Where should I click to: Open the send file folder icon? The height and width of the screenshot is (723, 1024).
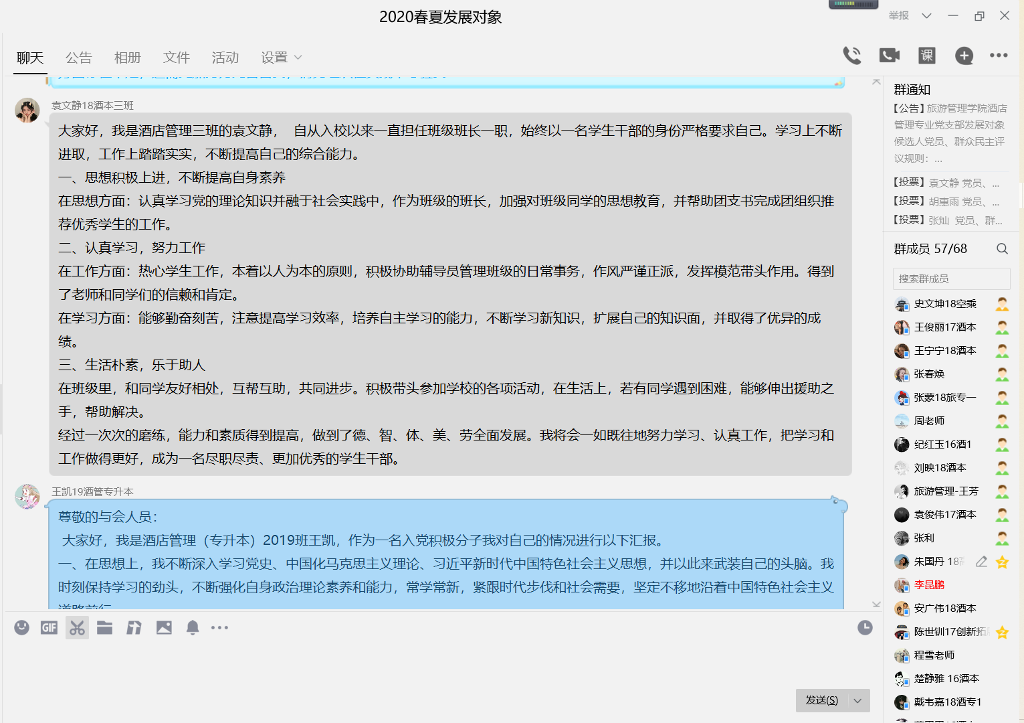click(104, 627)
